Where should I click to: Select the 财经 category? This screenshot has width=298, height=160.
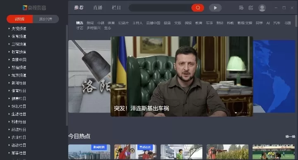click(x=220, y=23)
